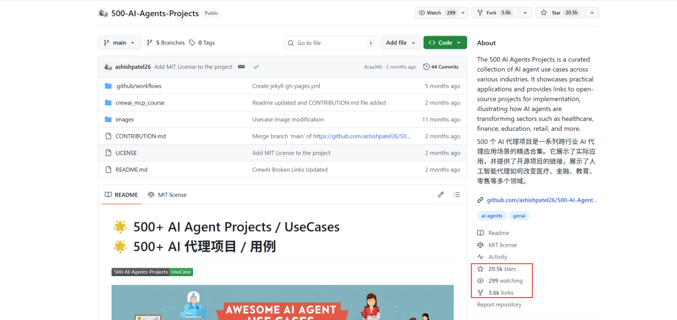Screen dimensions: 677x320
Task: Click the 500-AI-Agents-Projects UseCase badge
Action: coord(152,272)
